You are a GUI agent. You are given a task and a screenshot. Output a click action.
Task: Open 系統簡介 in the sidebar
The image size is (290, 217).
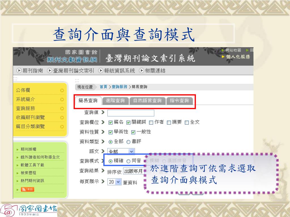point(25,99)
